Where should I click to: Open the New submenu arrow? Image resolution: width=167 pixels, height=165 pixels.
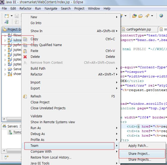click(x=117, y=17)
